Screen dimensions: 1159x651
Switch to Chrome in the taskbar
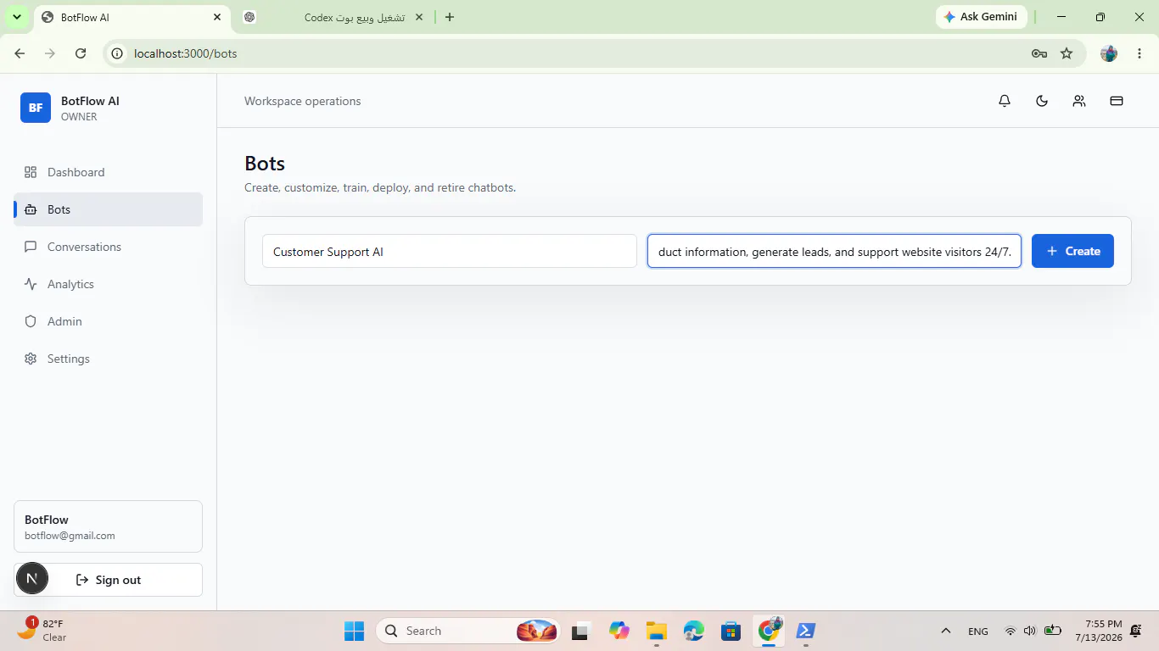click(x=769, y=631)
